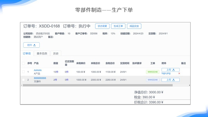Viewport: 208px width, 117px height.
Task: Open the logo.png attachment link
Action: tap(166, 73)
